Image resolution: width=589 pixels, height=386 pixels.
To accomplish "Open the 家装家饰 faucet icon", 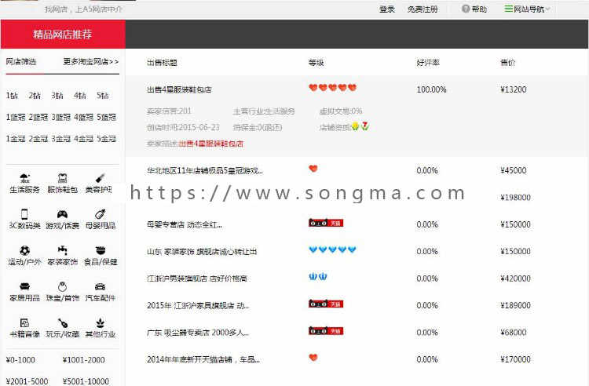I will (62, 250).
